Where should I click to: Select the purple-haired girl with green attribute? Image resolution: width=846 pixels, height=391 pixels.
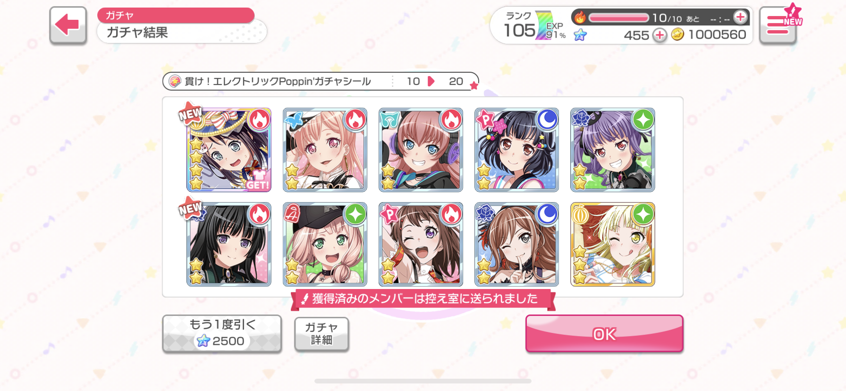[612, 150]
